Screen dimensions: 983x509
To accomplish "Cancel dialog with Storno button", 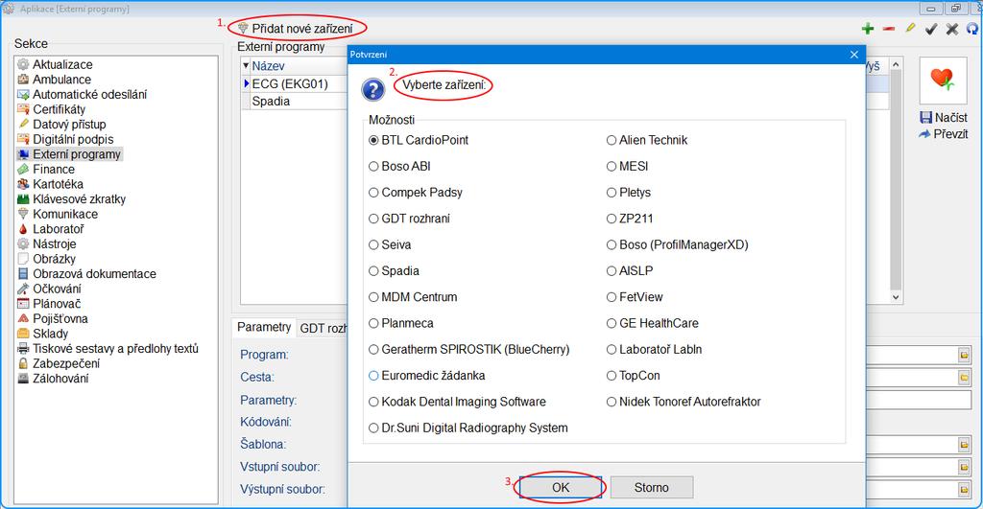I will tap(652, 488).
